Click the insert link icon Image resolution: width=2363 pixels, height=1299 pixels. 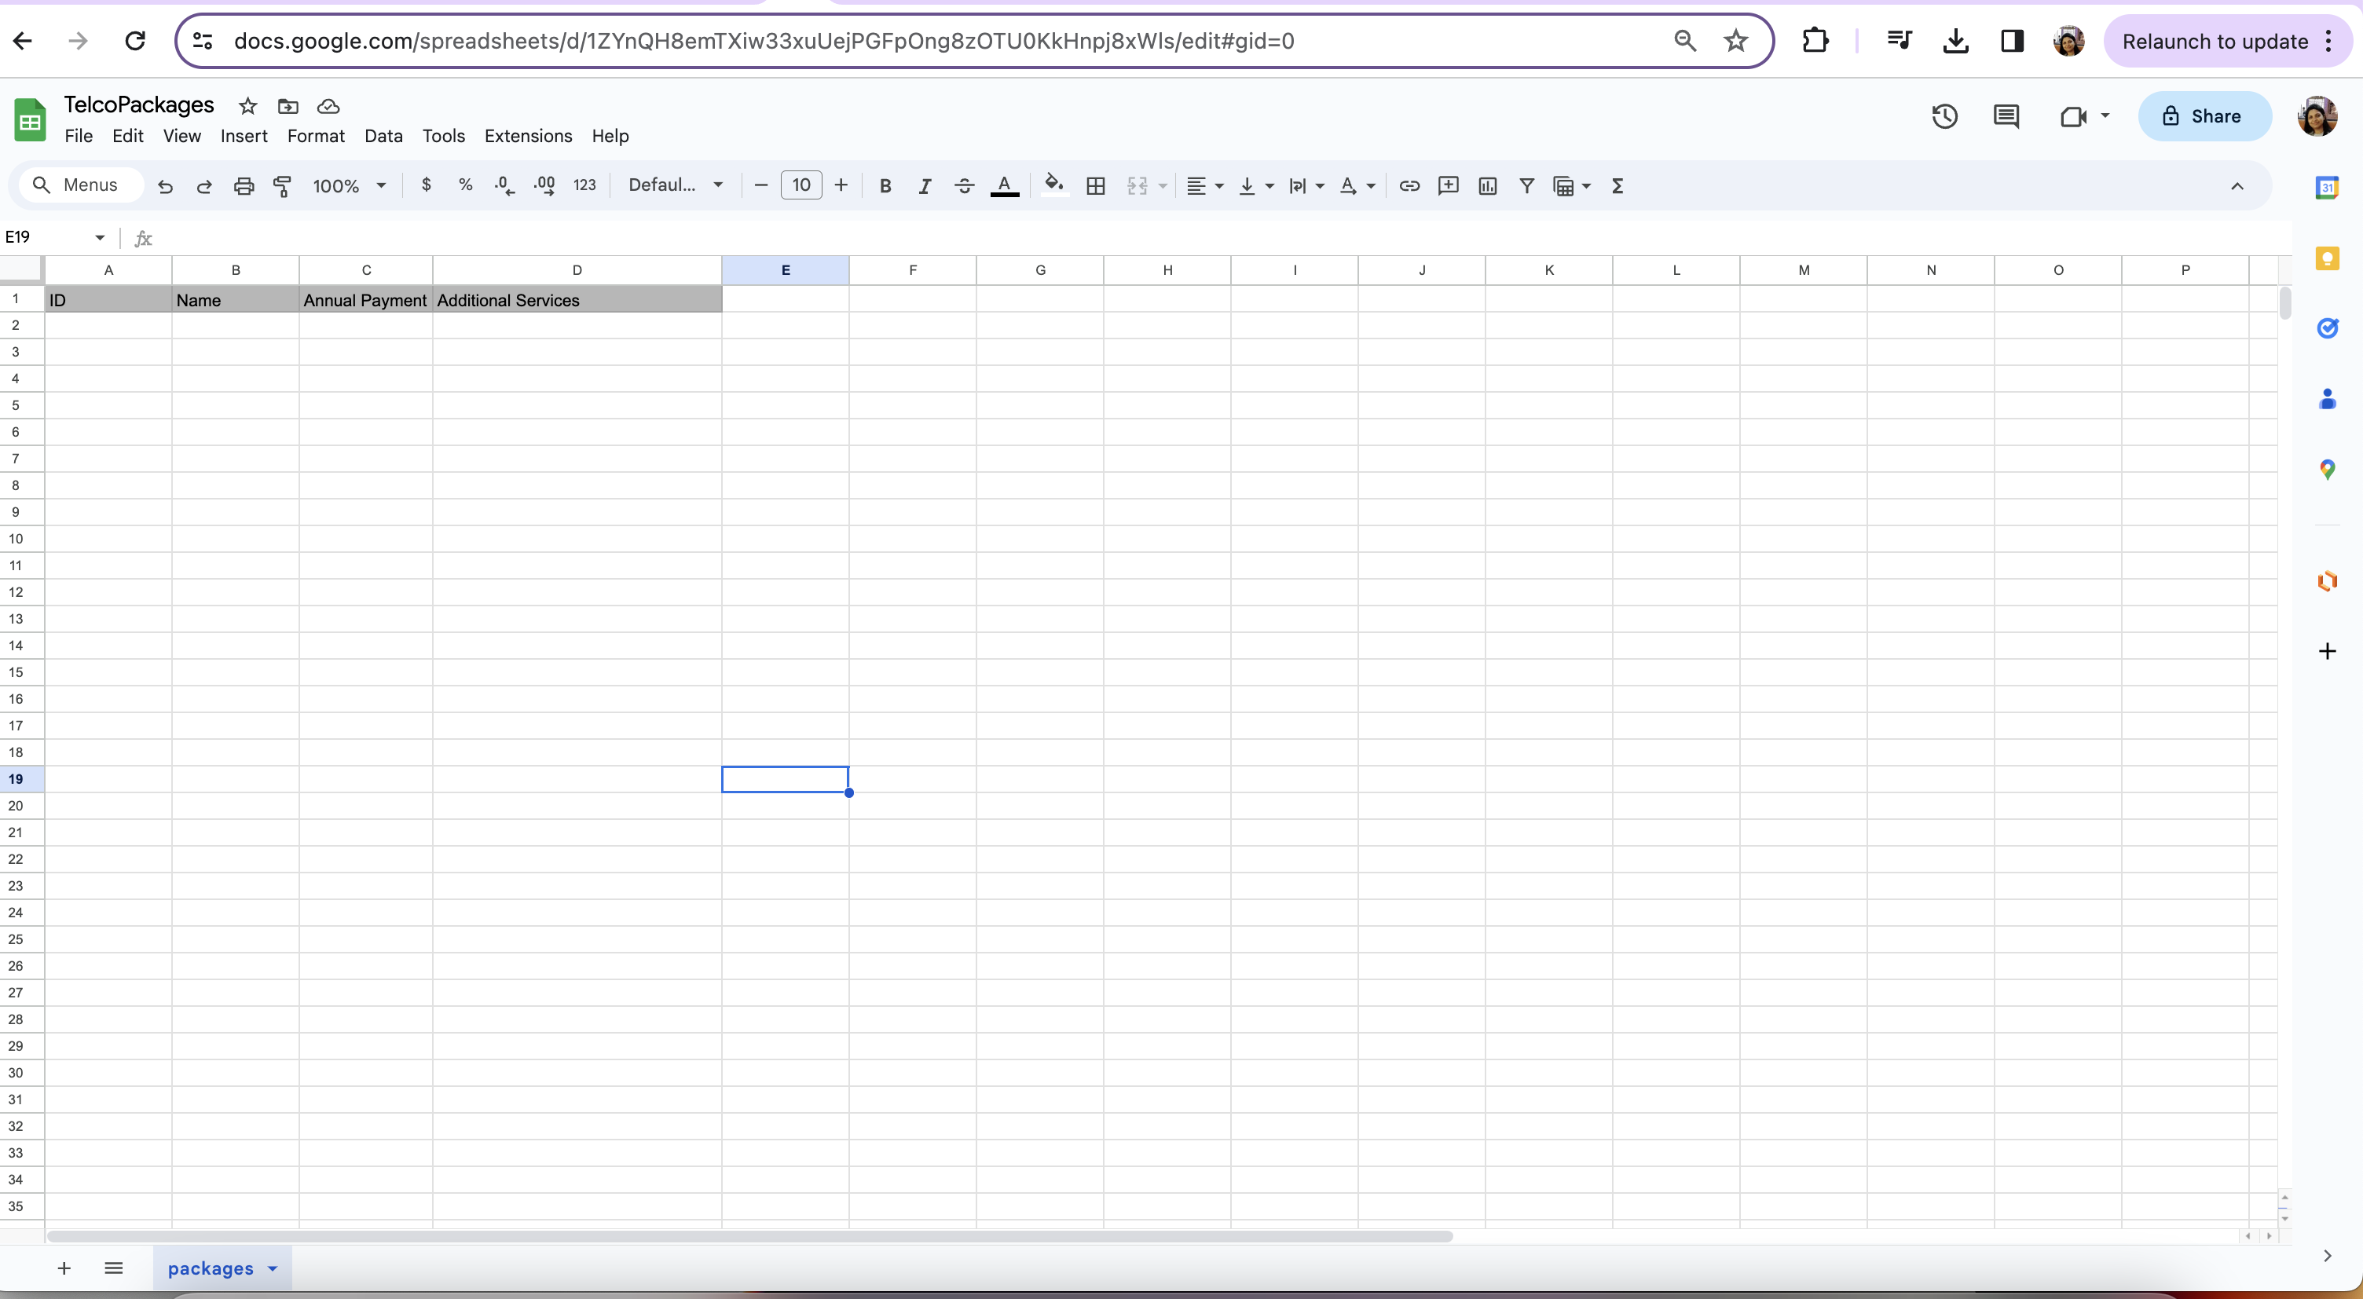click(1409, 186)
